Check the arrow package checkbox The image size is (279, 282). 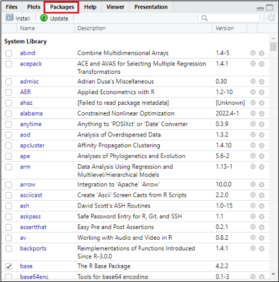pyautogui.click(x=8, y=184)
